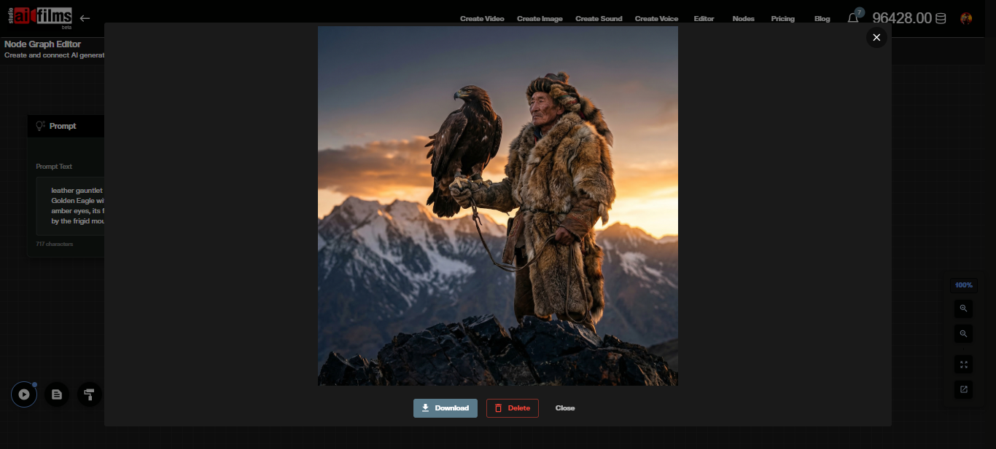This screenshot has width=996, height=449.
Task: Open the user profile avatar
Action: tap(966, 18)
